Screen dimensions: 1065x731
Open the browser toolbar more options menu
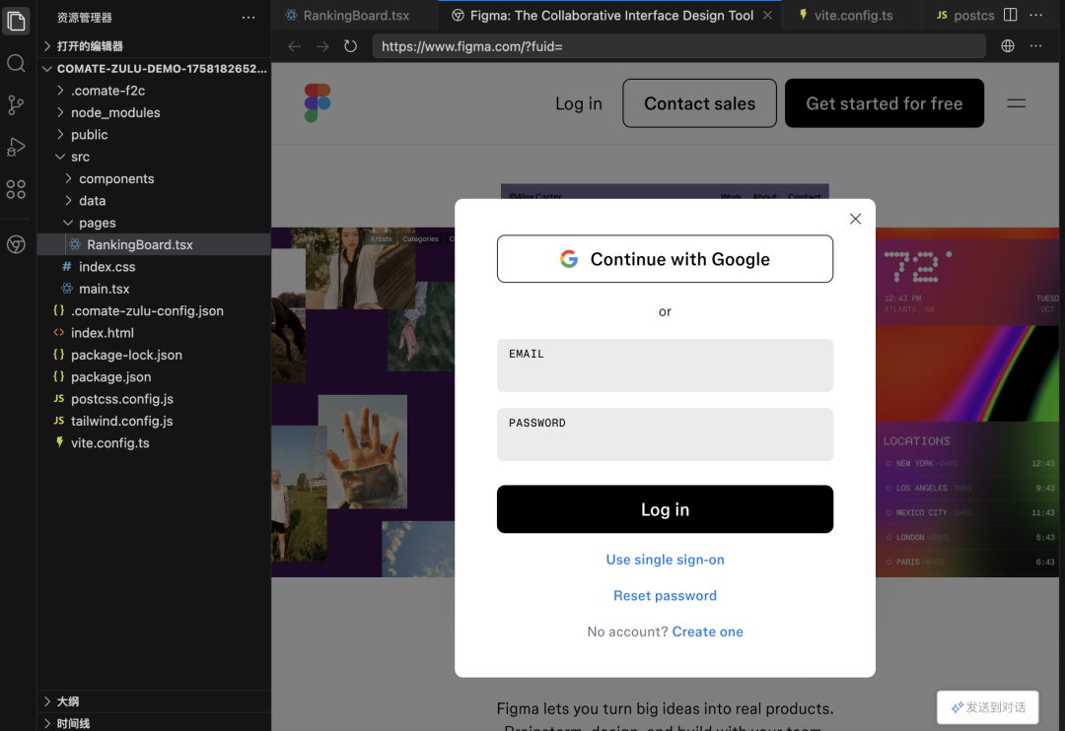click(1035, 46)
